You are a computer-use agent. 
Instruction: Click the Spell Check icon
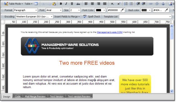pyautogui.click(x=85, y=17)
